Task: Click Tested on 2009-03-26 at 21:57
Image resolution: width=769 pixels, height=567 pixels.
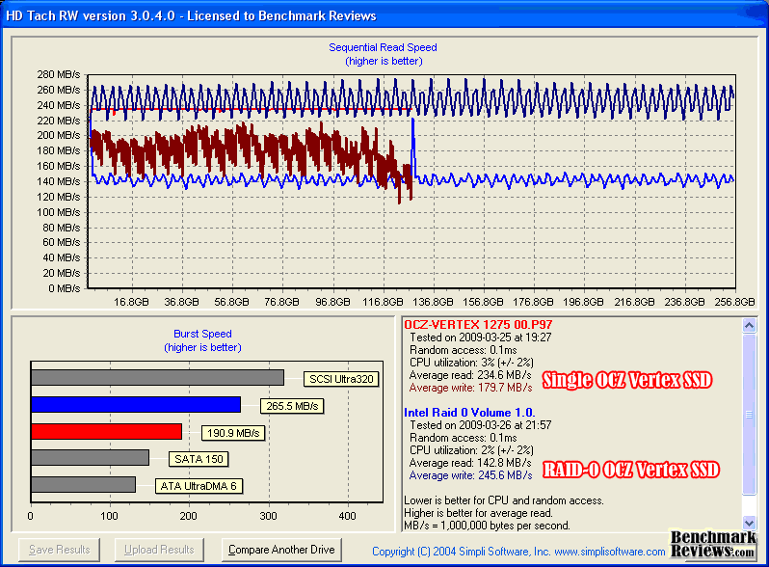Action: [481, 425]
